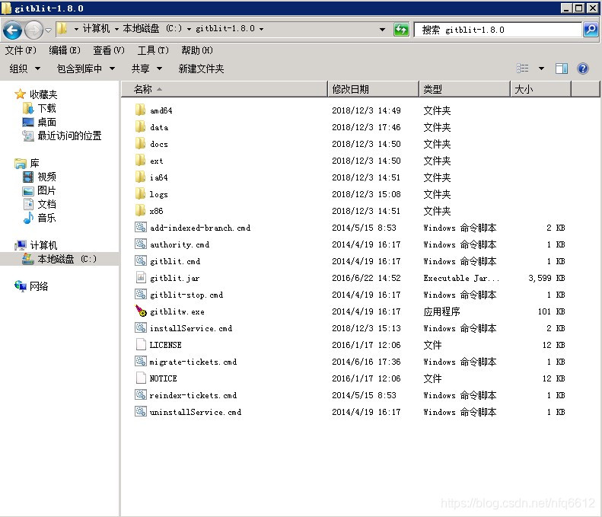Sort by the 名称 column header
The height and width of the screenshot is (517, 602).
(225, 89)
